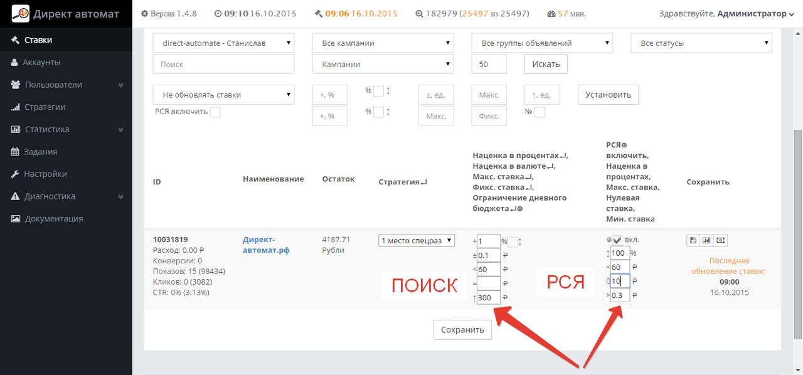Go to Стратегии in the sidebar
Screen dimensions: 803x375
(45, 107)
